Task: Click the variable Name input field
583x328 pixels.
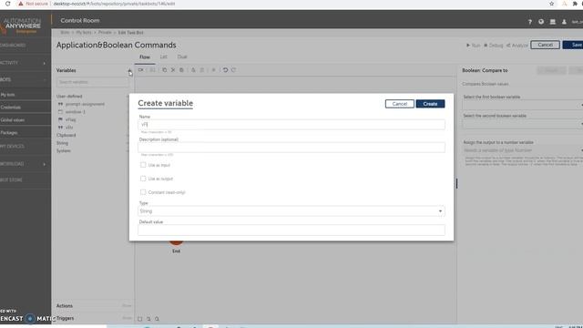Action: click(291, 125)
